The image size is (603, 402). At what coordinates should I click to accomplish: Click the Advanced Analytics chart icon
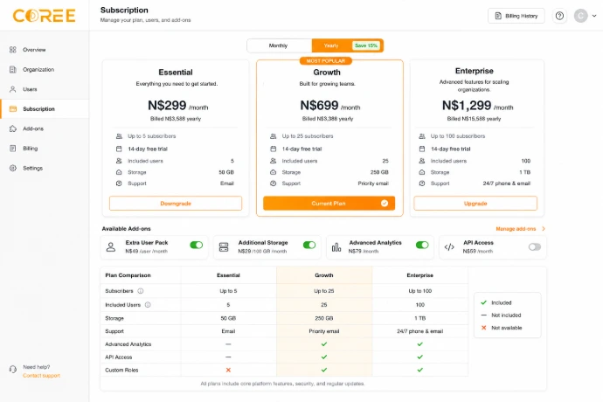tap(336, 247)
